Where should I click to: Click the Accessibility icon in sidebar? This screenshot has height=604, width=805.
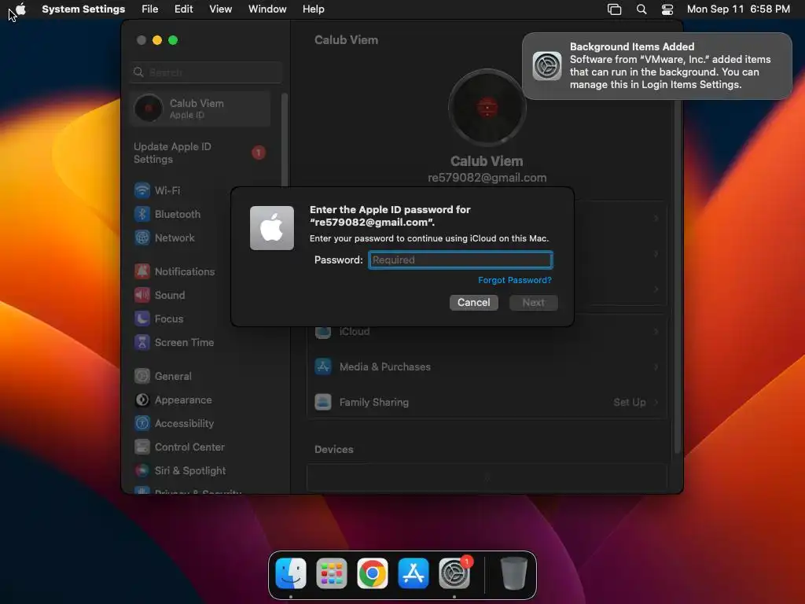pos(142,423)
